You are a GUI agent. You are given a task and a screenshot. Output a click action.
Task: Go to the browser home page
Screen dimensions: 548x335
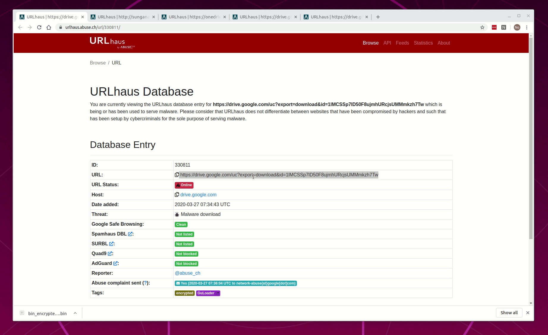point(49,27)
